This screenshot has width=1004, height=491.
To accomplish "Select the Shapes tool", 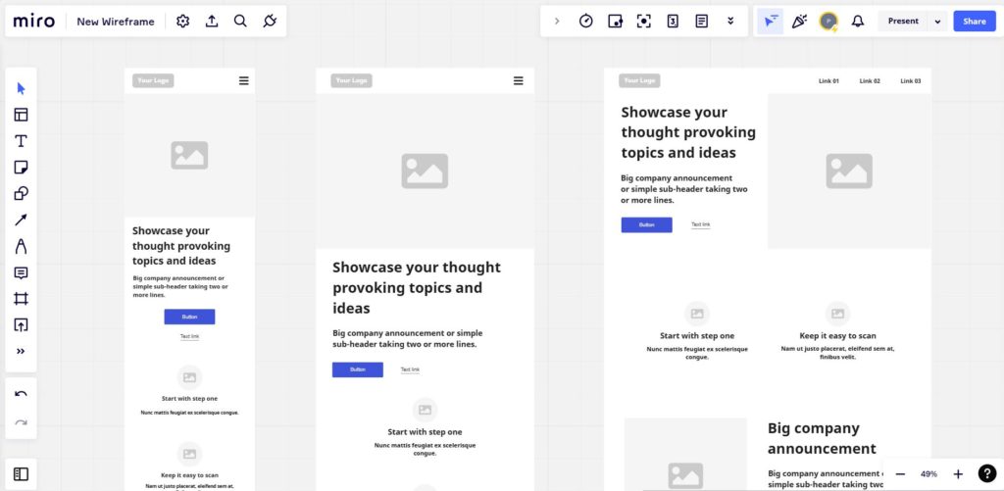I will point(22,193).
